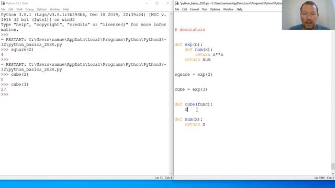The width and height of the screenshot is (335, 188).
Task: Click 'return x**n' line in editor
Action: point(209,54)
